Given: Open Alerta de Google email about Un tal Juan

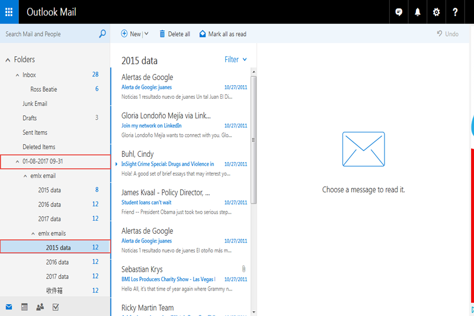Looking at the screenshot, I should click(x=181, y=86).
